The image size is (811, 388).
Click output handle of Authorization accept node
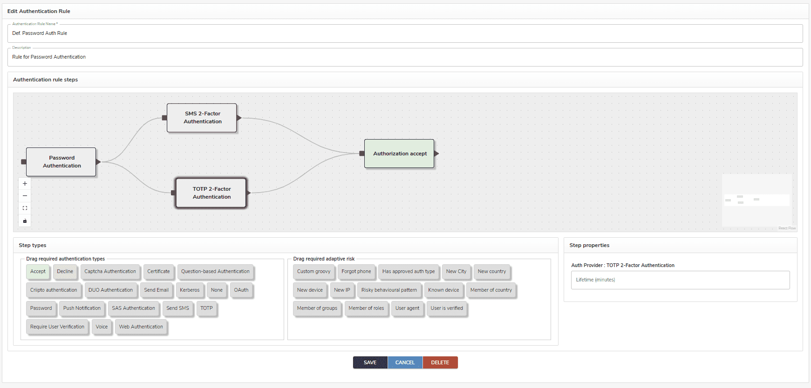(x=436, y=154)
